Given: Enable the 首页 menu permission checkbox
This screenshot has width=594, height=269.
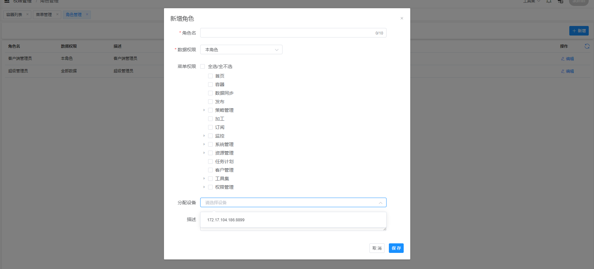Looking at the screenshot, I should point(210,76).
